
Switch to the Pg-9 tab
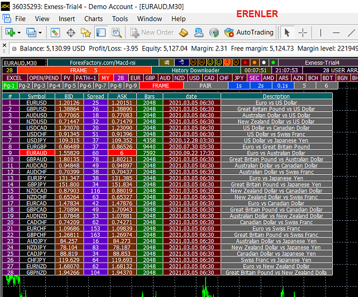coord(131,86)
